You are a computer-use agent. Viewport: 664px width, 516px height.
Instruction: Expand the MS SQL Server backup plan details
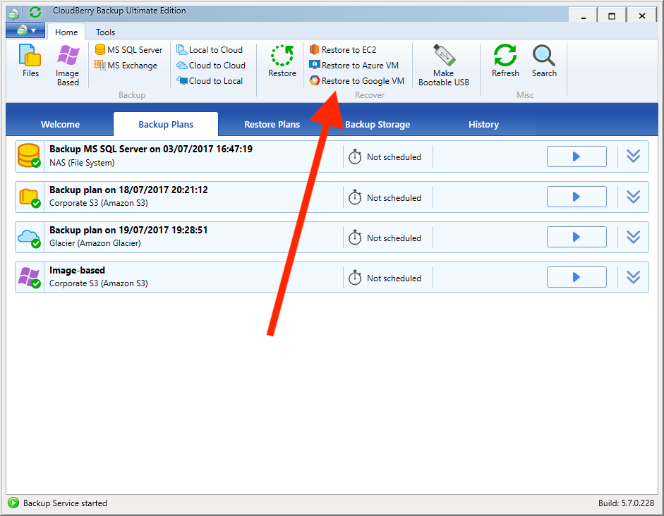[633, 156]
